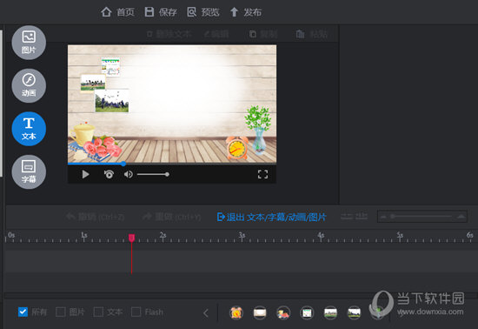
Task: Enable the 图片 filter checkbox
Action: coord(60,312)
